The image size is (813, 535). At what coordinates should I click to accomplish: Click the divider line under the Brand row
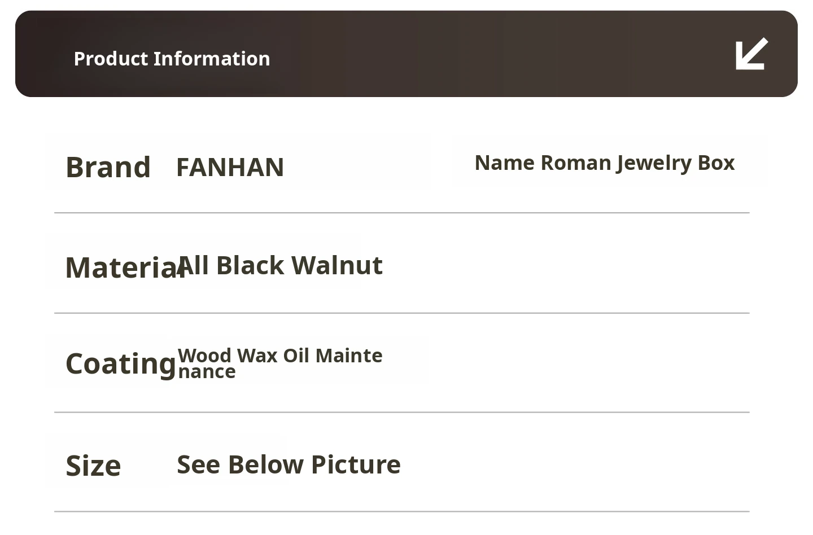[401, 213]
